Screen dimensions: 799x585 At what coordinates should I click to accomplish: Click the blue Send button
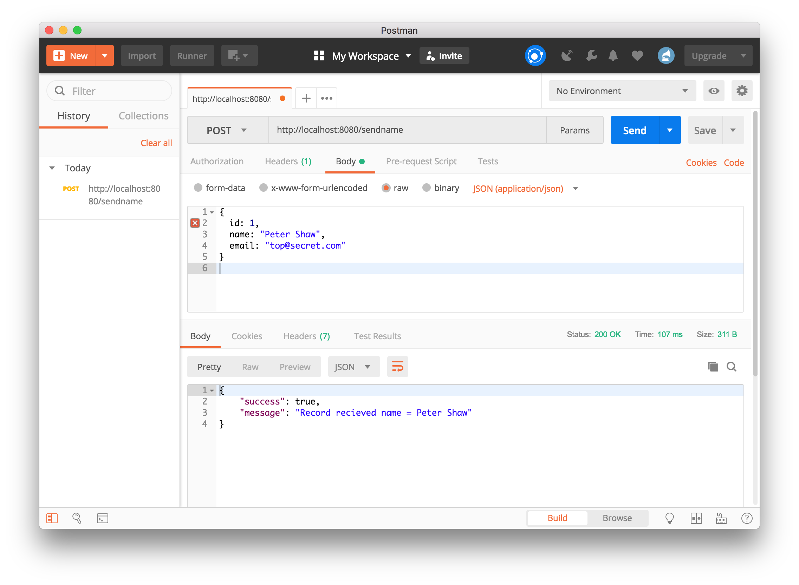click(635, 130)
